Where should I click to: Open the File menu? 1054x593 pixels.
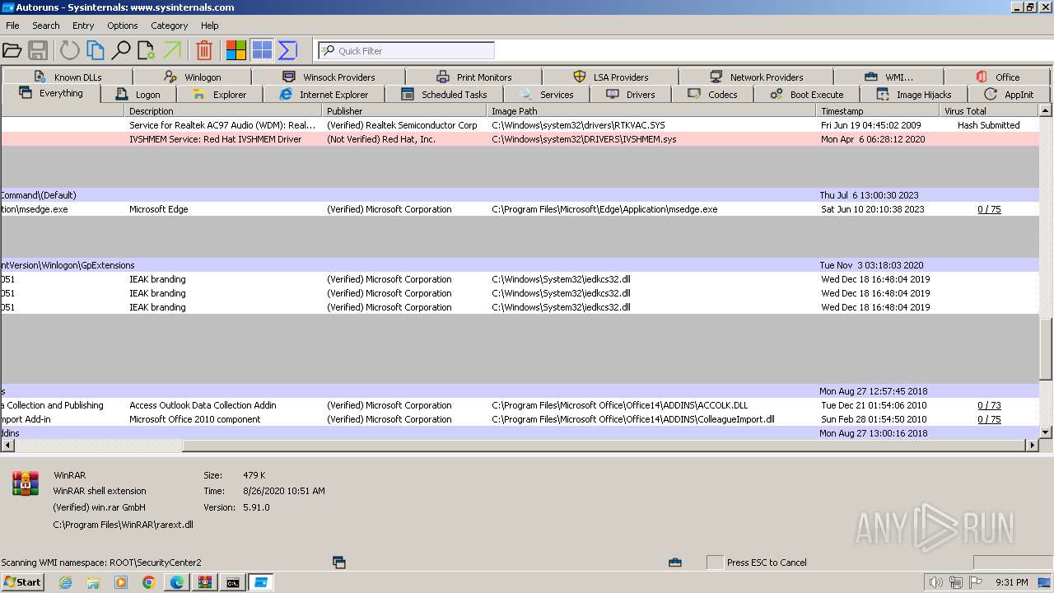[12, 26]
